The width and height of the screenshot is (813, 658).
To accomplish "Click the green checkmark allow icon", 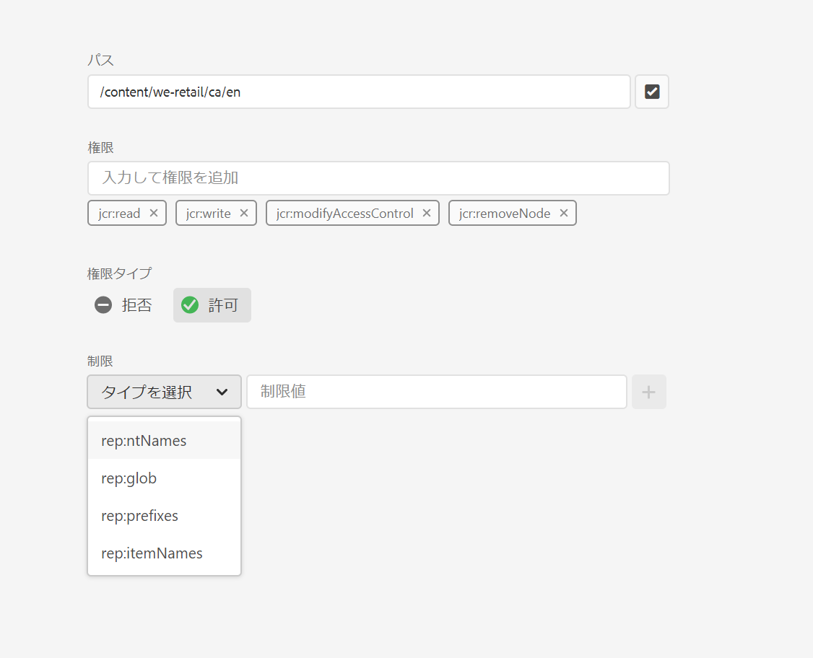I will pos(190,305).
